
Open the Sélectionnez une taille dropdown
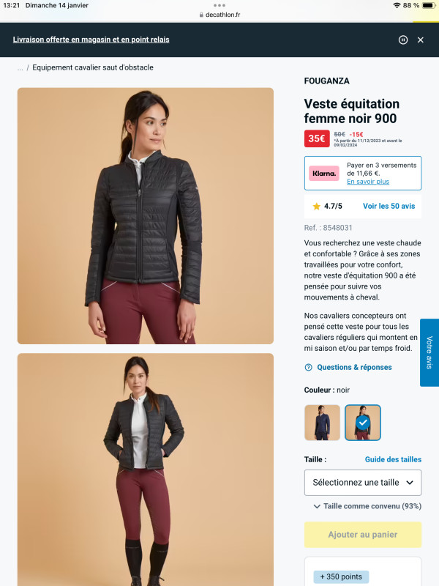pos(363,483)
